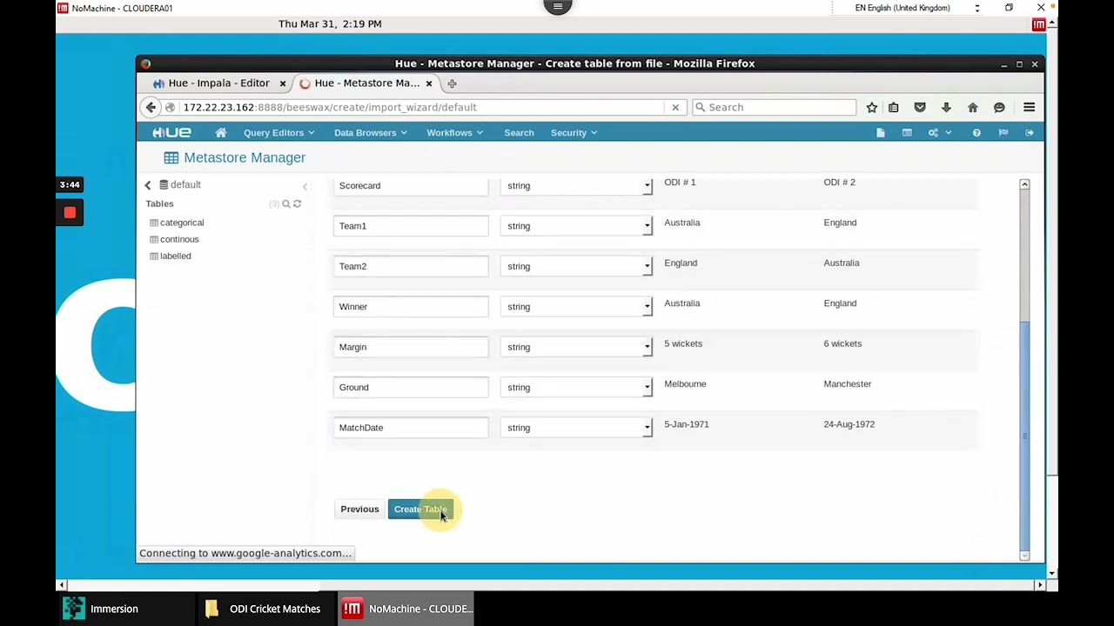The image size is (1114, 626).
Task: Close the Hue - Impala - Editor tab
Action: tap(282, 83)
